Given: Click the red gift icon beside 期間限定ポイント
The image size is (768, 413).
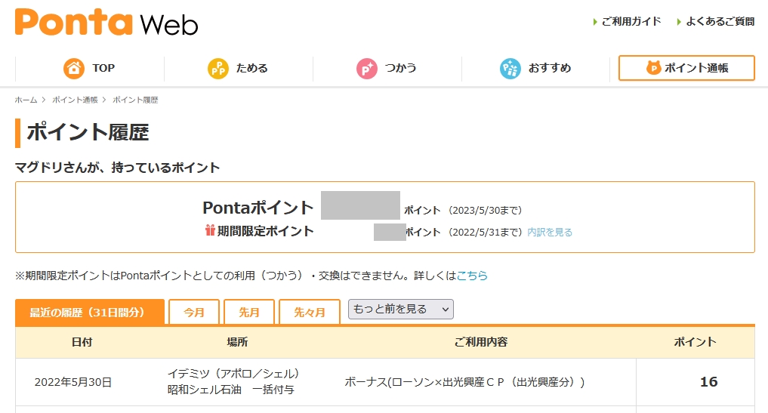Looking at the screenshot, I should coord(210,230).
